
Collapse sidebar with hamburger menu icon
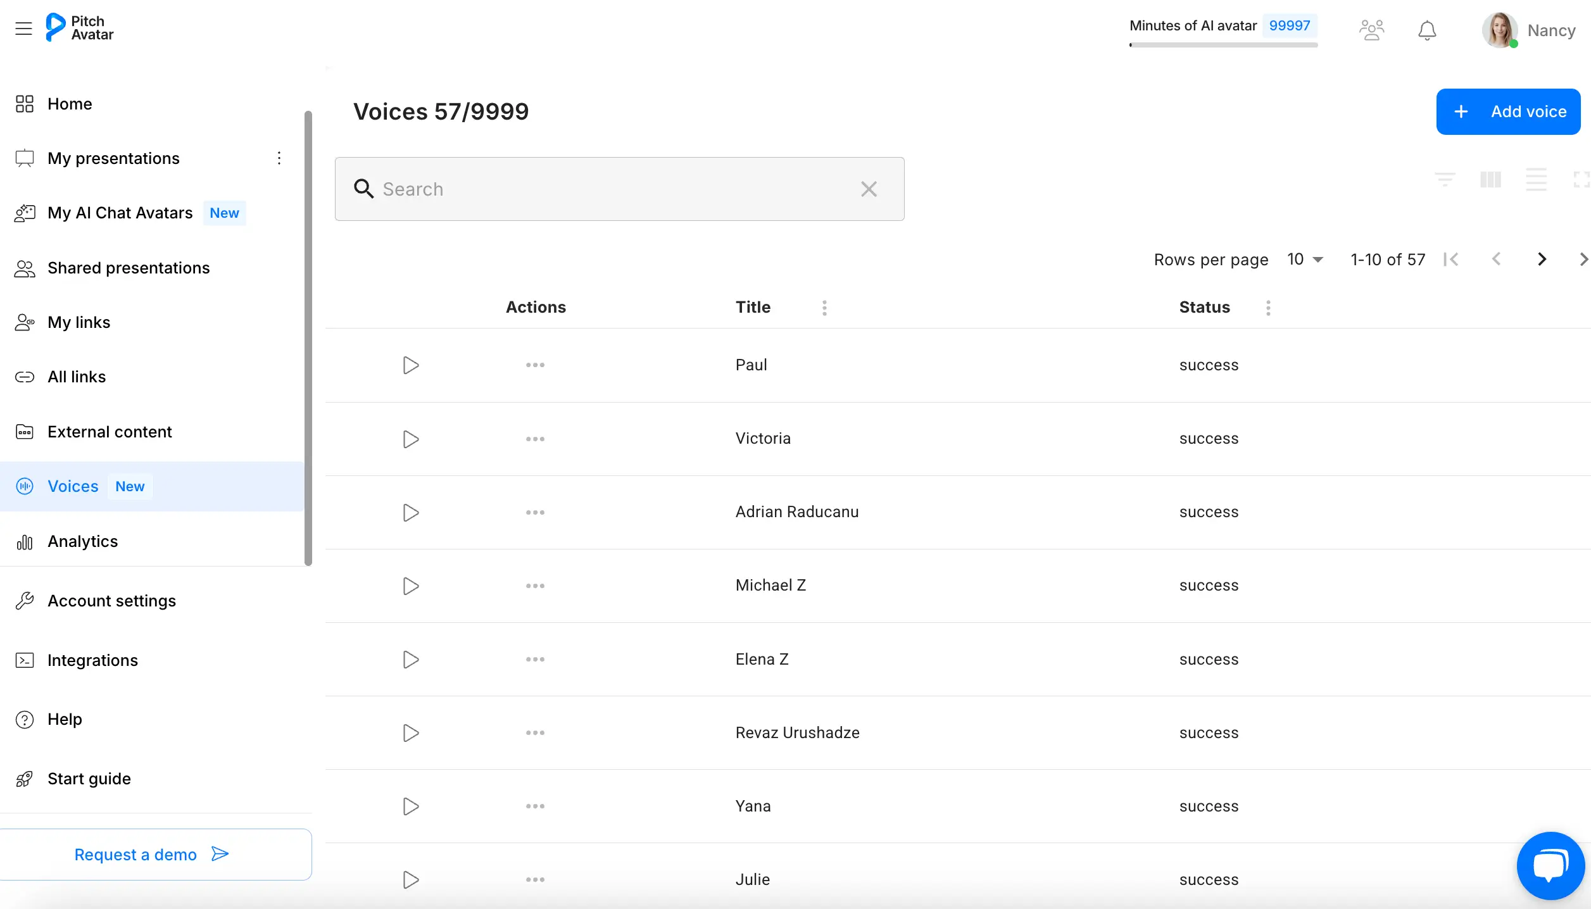tap(23, 28)
